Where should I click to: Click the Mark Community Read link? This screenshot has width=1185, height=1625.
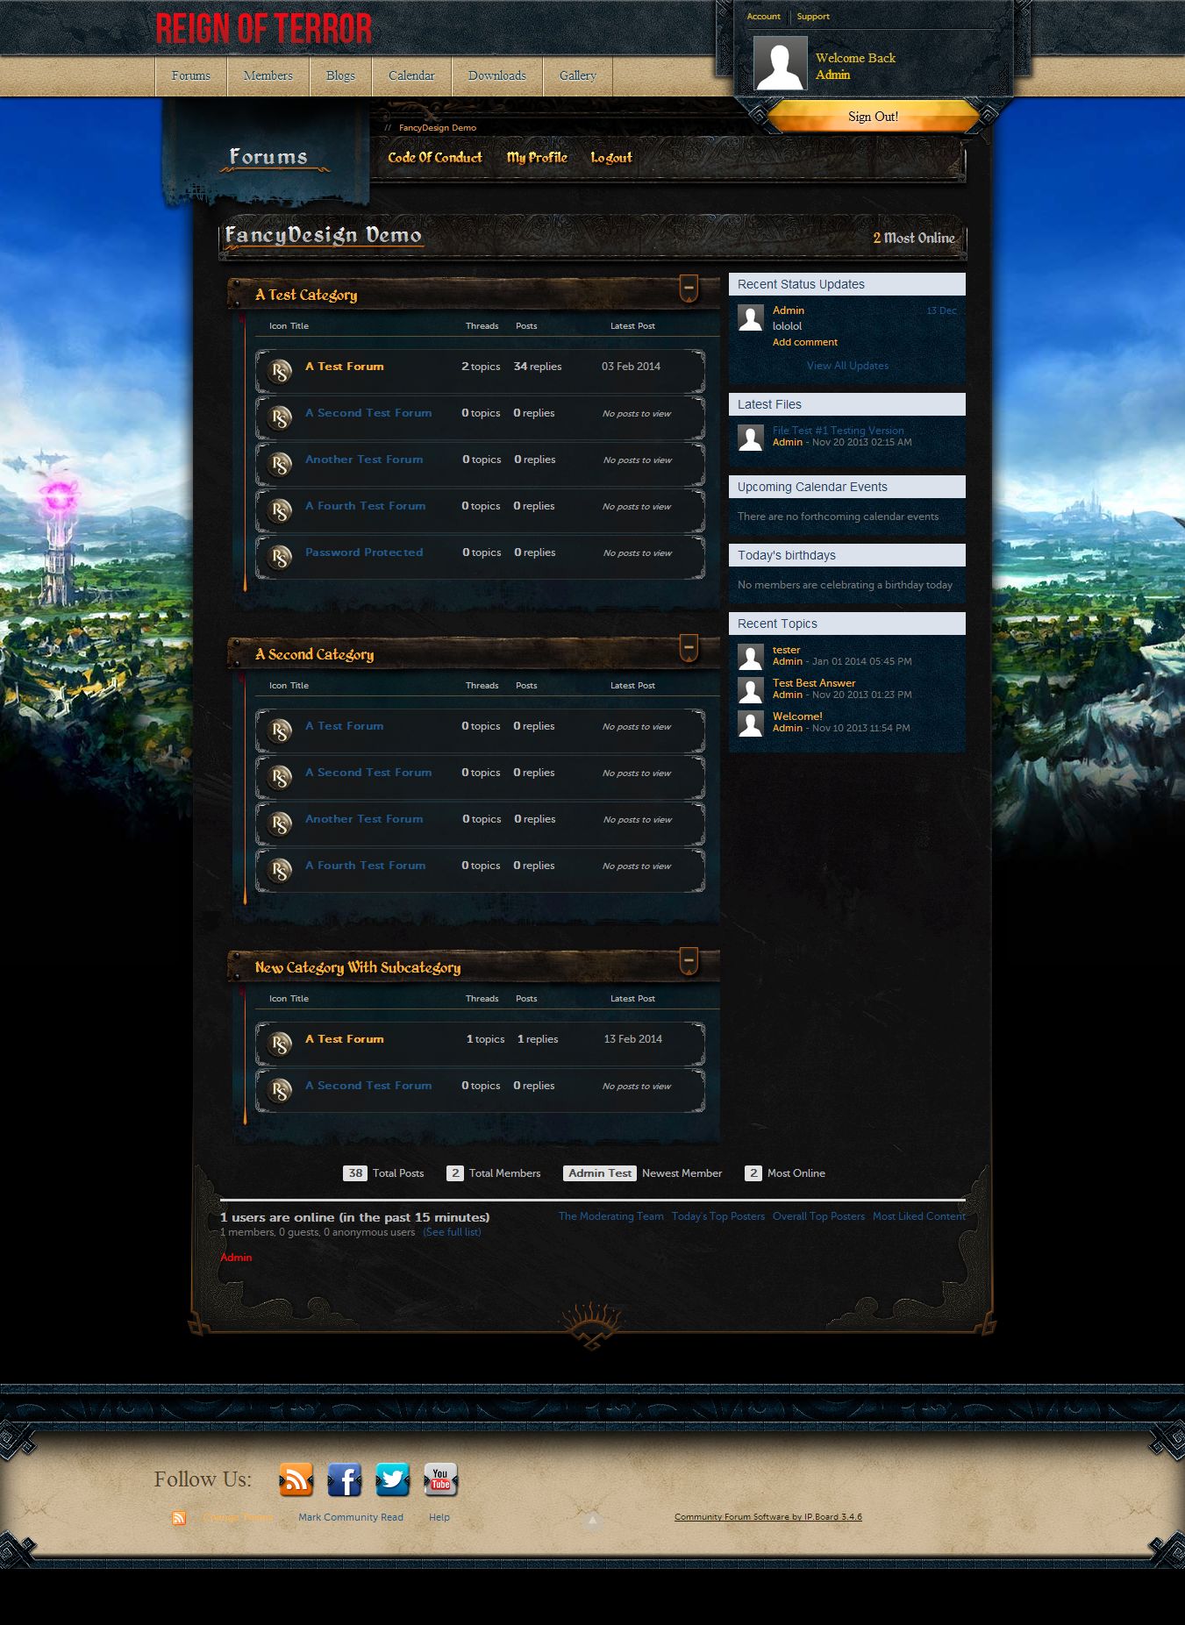coord(351,1517)
